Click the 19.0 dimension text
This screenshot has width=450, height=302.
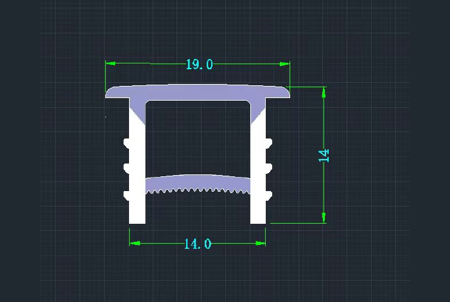[x=199, y=64]
